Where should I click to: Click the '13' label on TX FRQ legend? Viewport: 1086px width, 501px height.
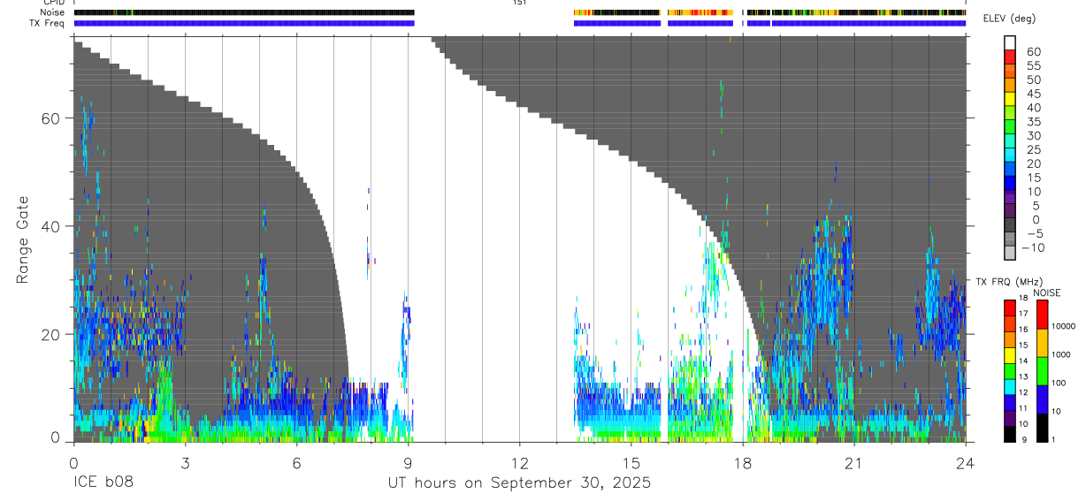[1023, 376]
